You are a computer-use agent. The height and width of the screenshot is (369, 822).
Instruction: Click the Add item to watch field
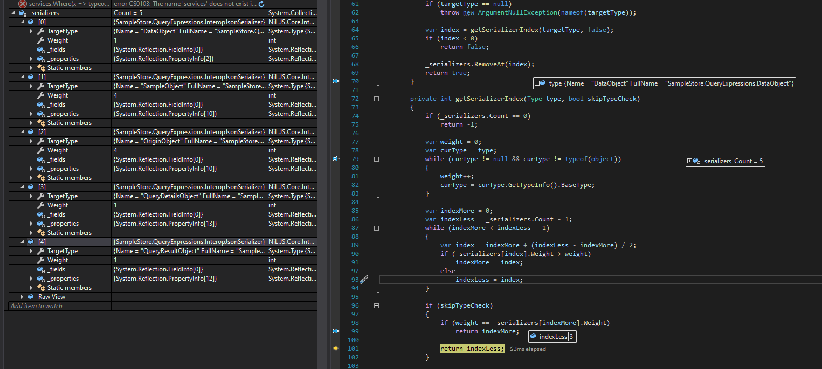[59, 306]
